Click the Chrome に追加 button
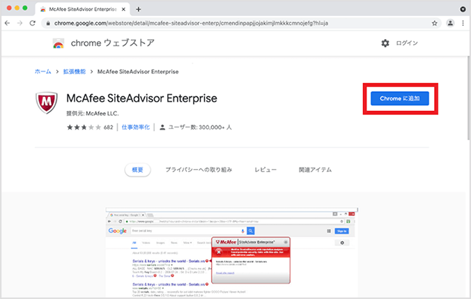471x299 pixels. (x=400, y=98)
